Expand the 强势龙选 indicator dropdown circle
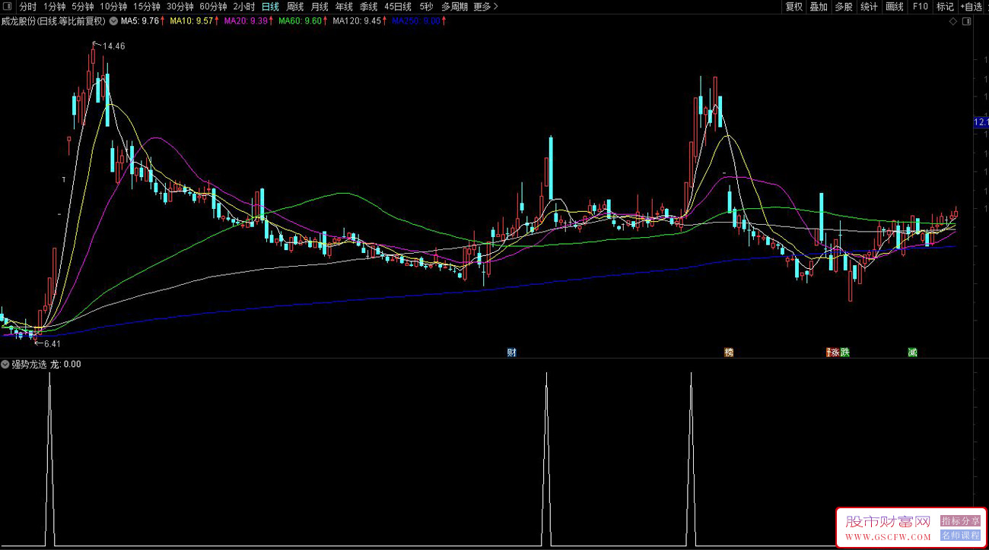Image resolution: width=989 pixels, height=550 pixels. tap(5, 365)
